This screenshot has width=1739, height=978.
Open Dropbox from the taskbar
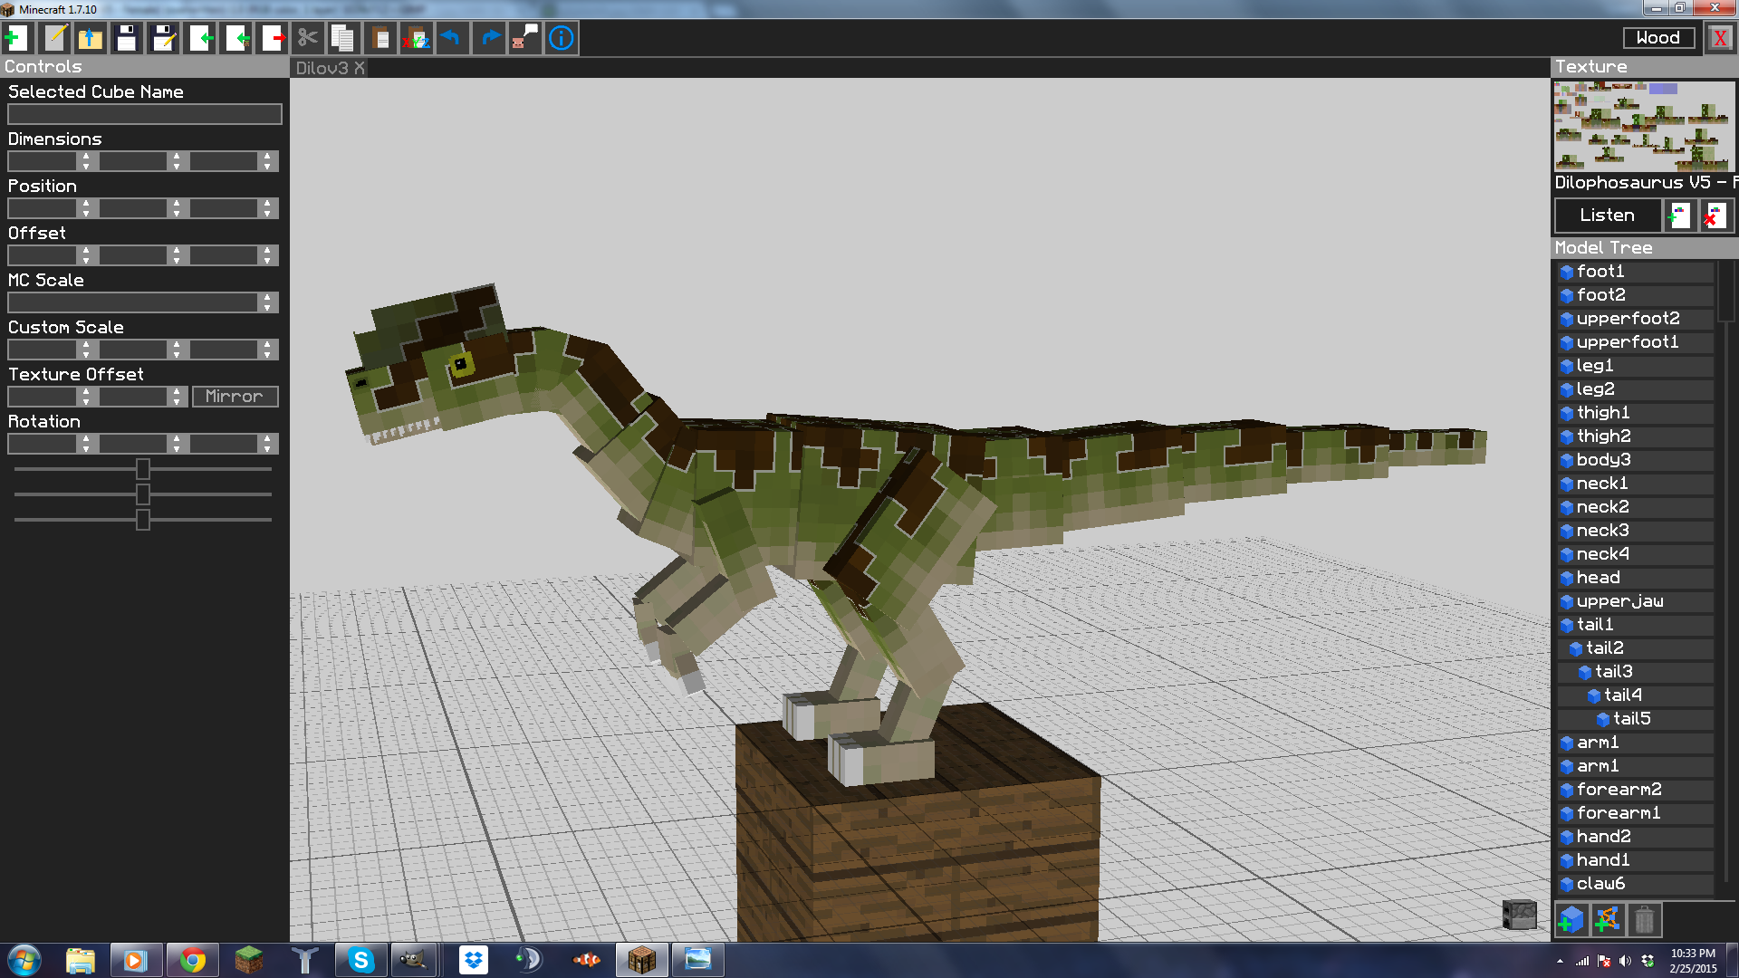coord(473,960)
